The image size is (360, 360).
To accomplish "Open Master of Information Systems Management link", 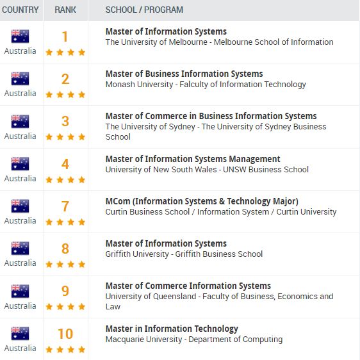I will click(193, 159).
